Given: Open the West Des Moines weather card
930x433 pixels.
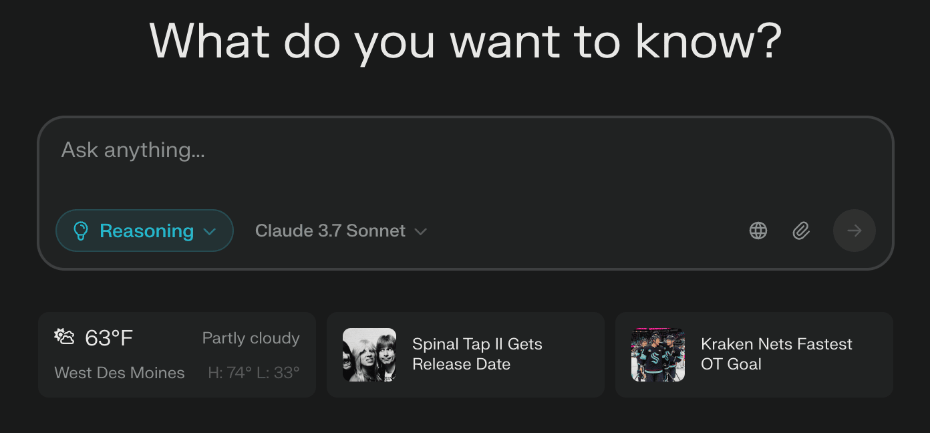Looking at the screenshot, I should 177,355.
